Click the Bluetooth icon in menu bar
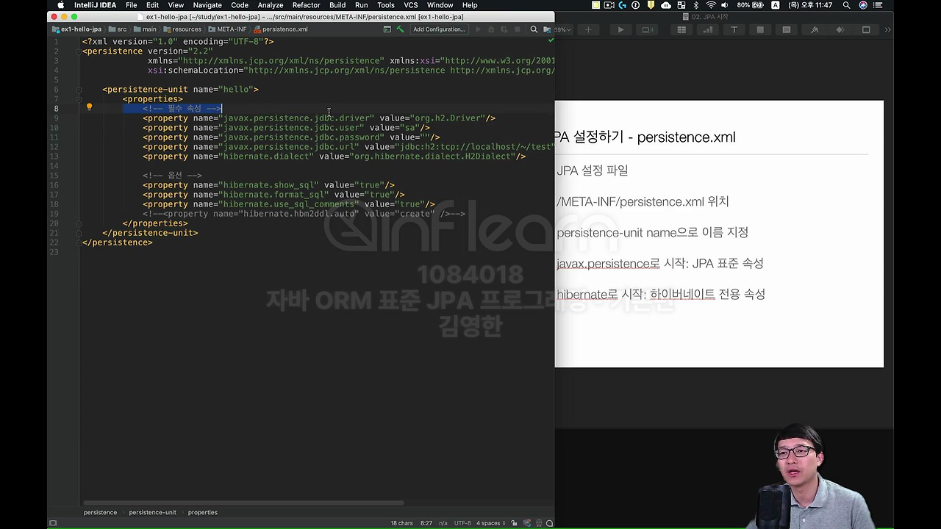This screenshot has width=941, height=529. click(x=695, y=5)
